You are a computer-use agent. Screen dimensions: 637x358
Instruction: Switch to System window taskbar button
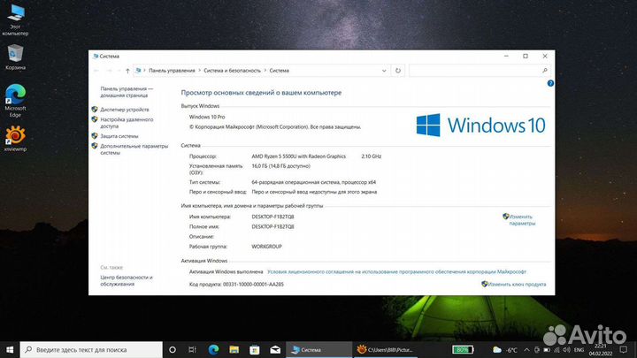[x=319, y=349]
